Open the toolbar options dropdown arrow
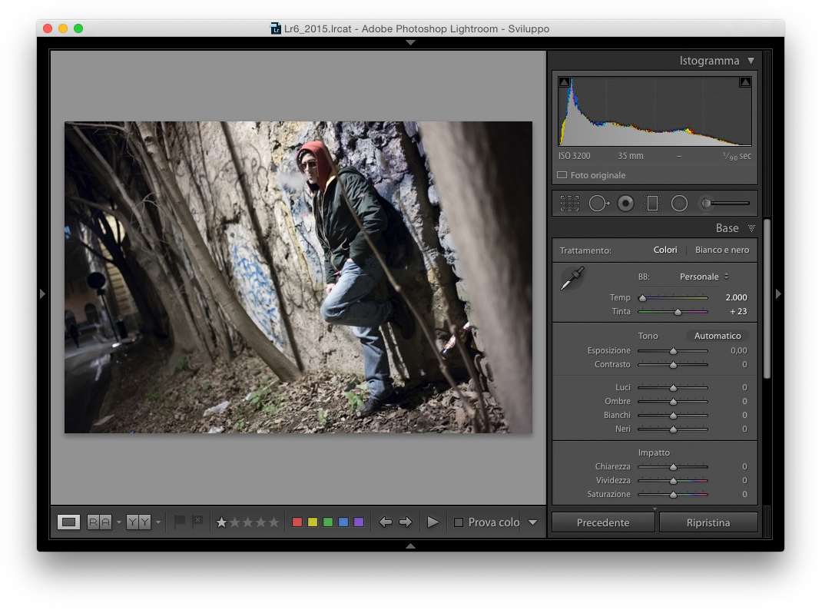The width and height of the screenshot is (822, 610). 532,522
